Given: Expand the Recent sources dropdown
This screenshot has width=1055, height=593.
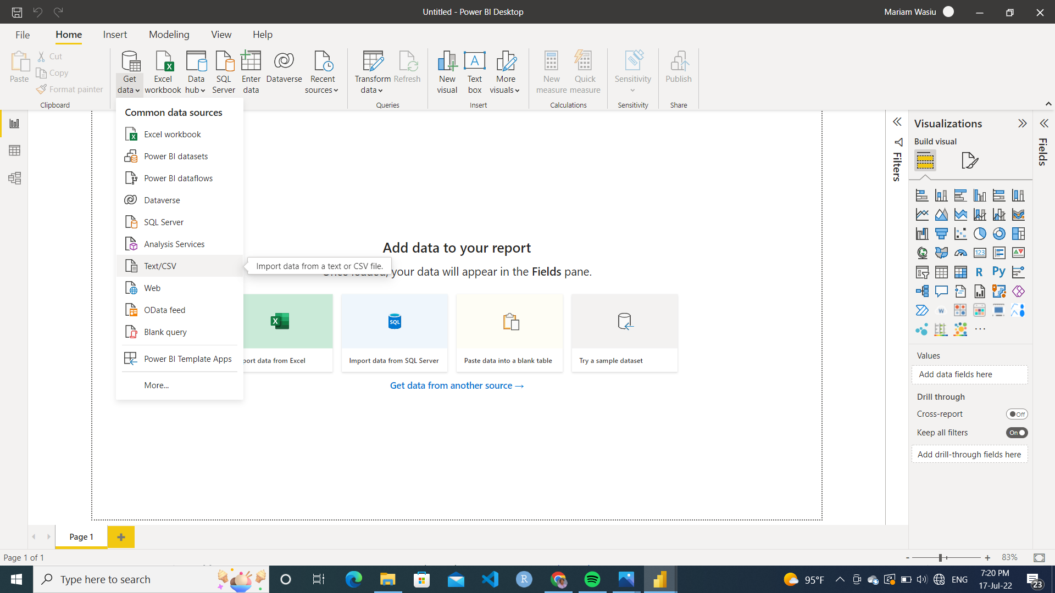Looking at the screenshot, I should (x=336, y=91).
